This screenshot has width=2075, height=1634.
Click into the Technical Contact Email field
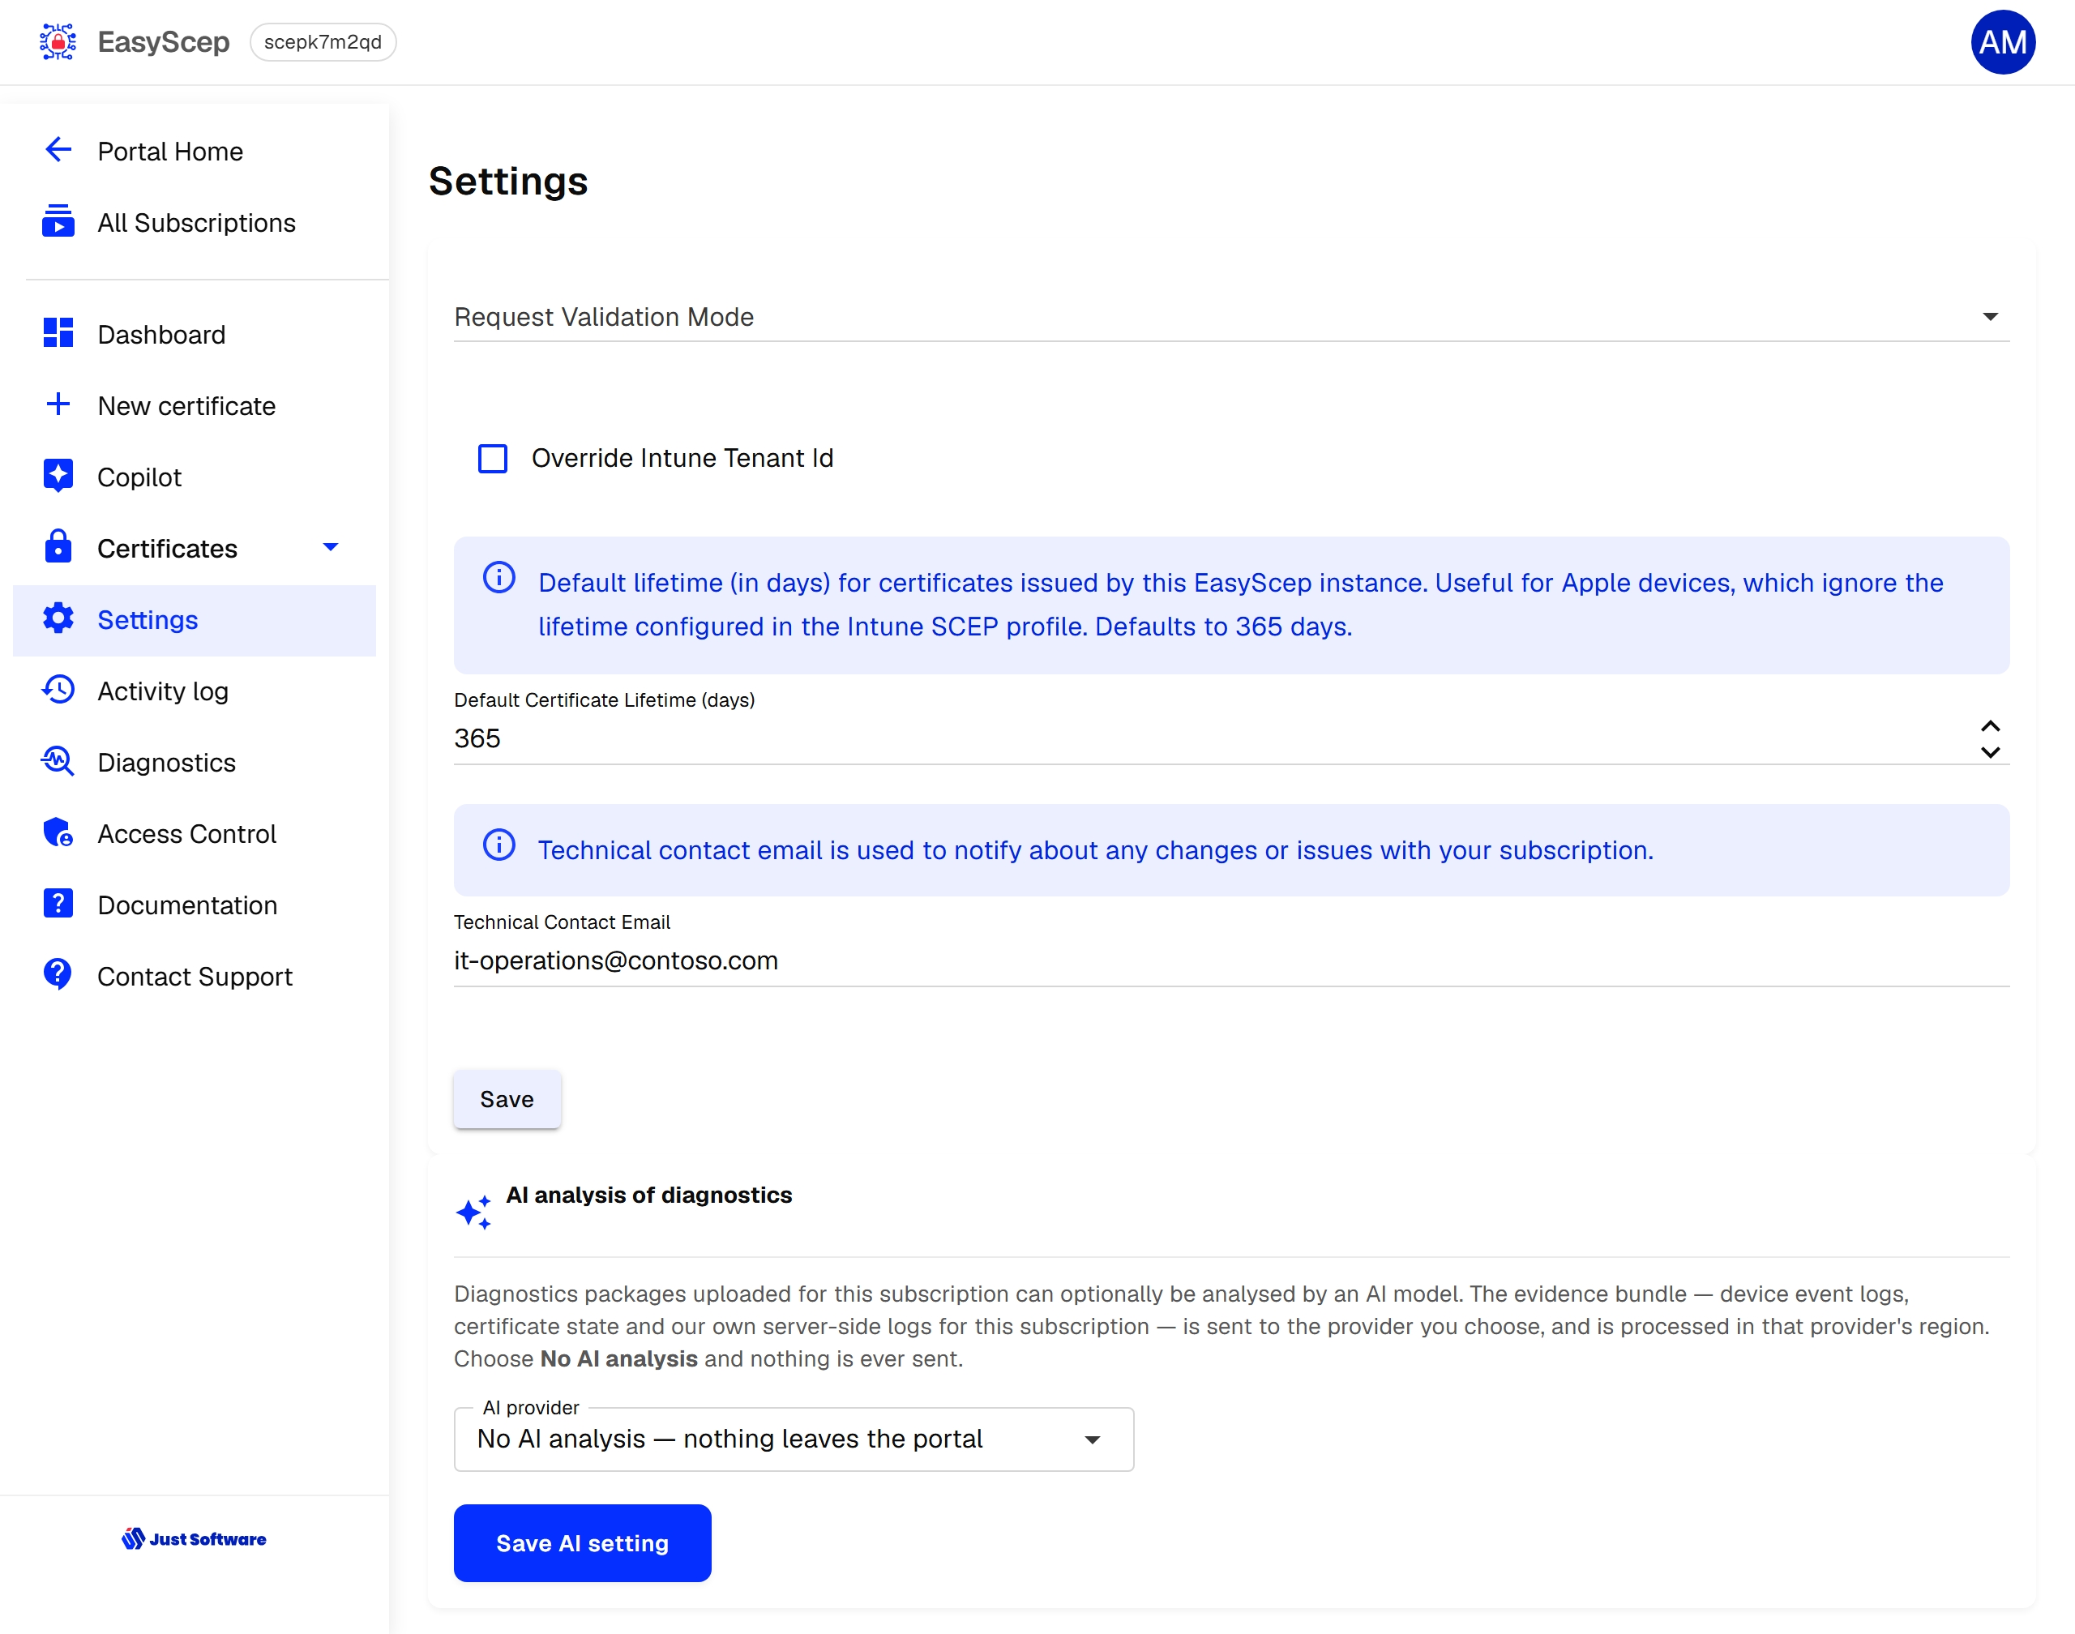coord(1231,960)
